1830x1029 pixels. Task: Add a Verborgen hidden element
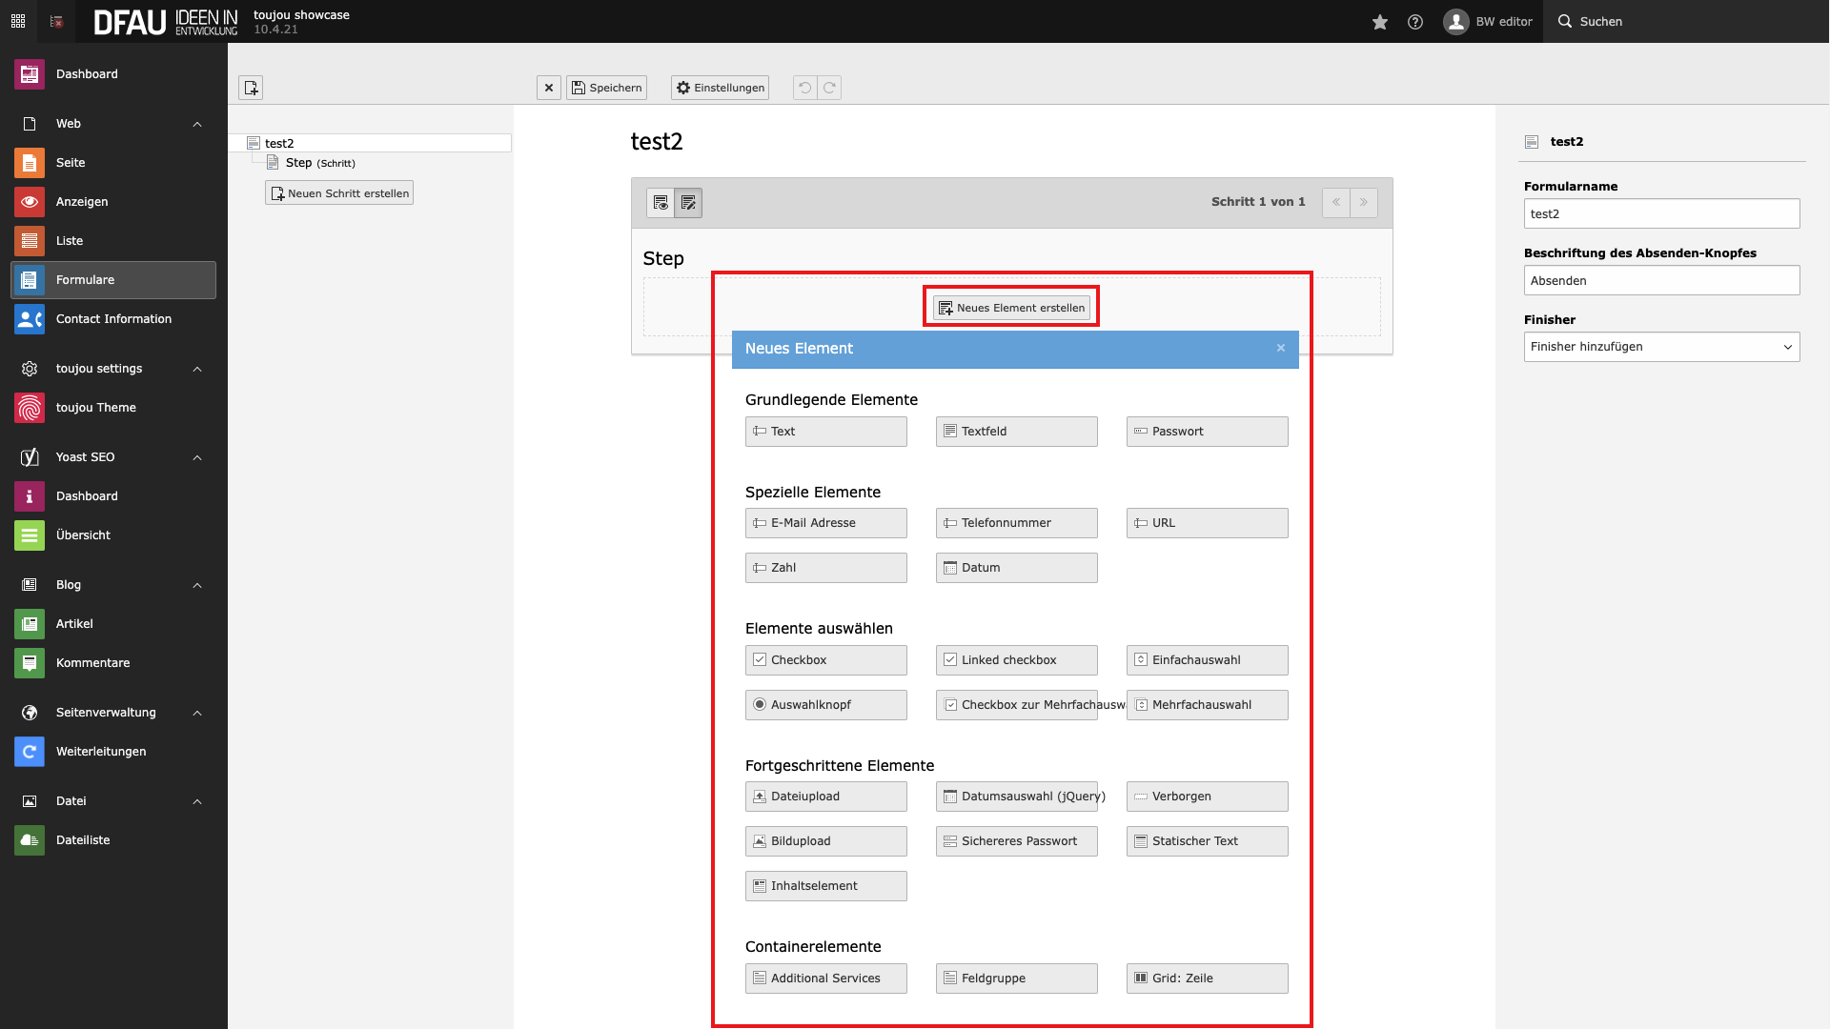click(1208, 797)
